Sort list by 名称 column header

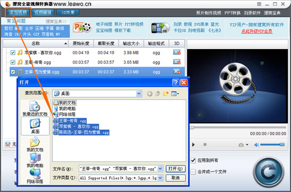click(35, 44)
